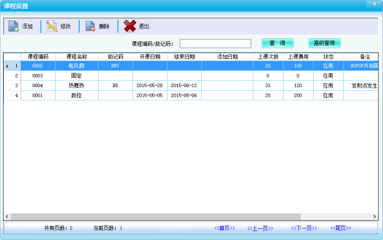Click the 结束日期 column header

(x=184, y=57)
